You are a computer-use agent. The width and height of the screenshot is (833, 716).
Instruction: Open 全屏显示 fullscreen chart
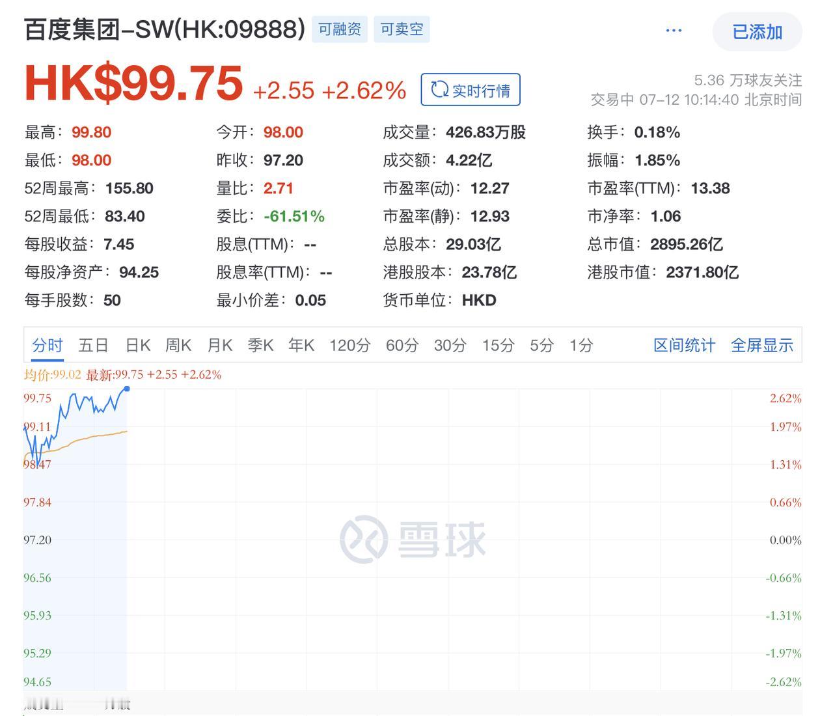(x=762, y=345)
